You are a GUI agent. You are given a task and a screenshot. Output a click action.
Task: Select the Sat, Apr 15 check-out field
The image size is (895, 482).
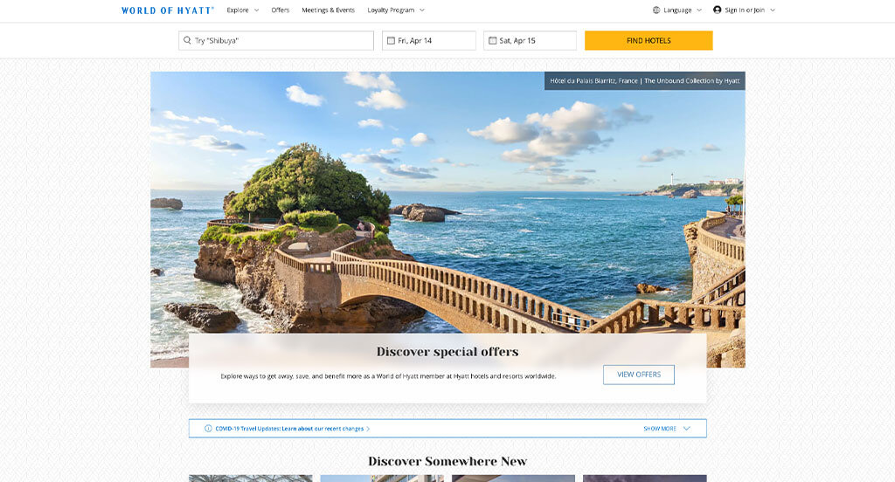(x=530, y=40)
